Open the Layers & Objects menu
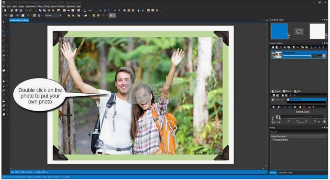330x180 pixels. coord(58,7)
